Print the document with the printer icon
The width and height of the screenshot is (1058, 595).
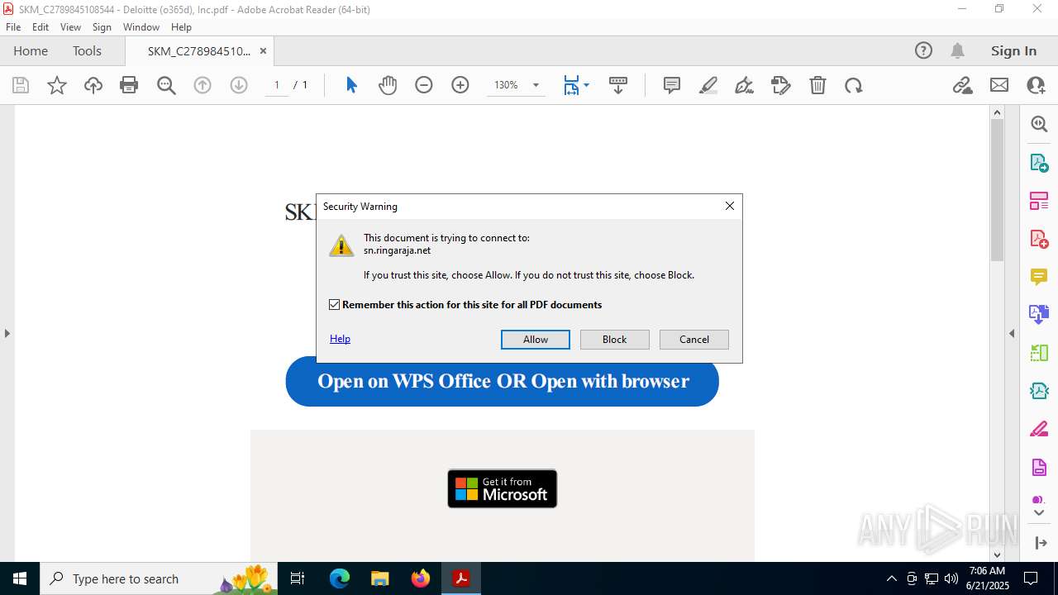pyautogui.click(x=129, y=85)
